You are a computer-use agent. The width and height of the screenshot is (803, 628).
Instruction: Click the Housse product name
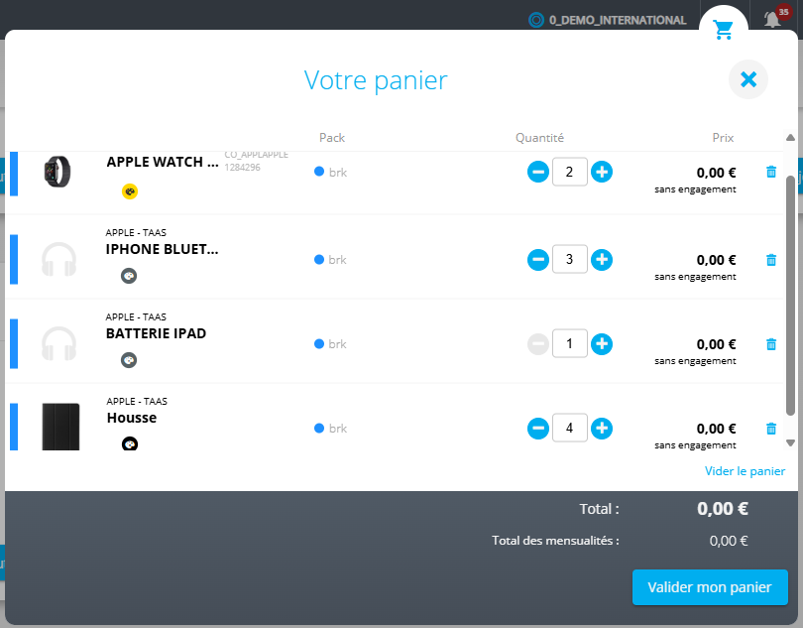tap(132, 418)
